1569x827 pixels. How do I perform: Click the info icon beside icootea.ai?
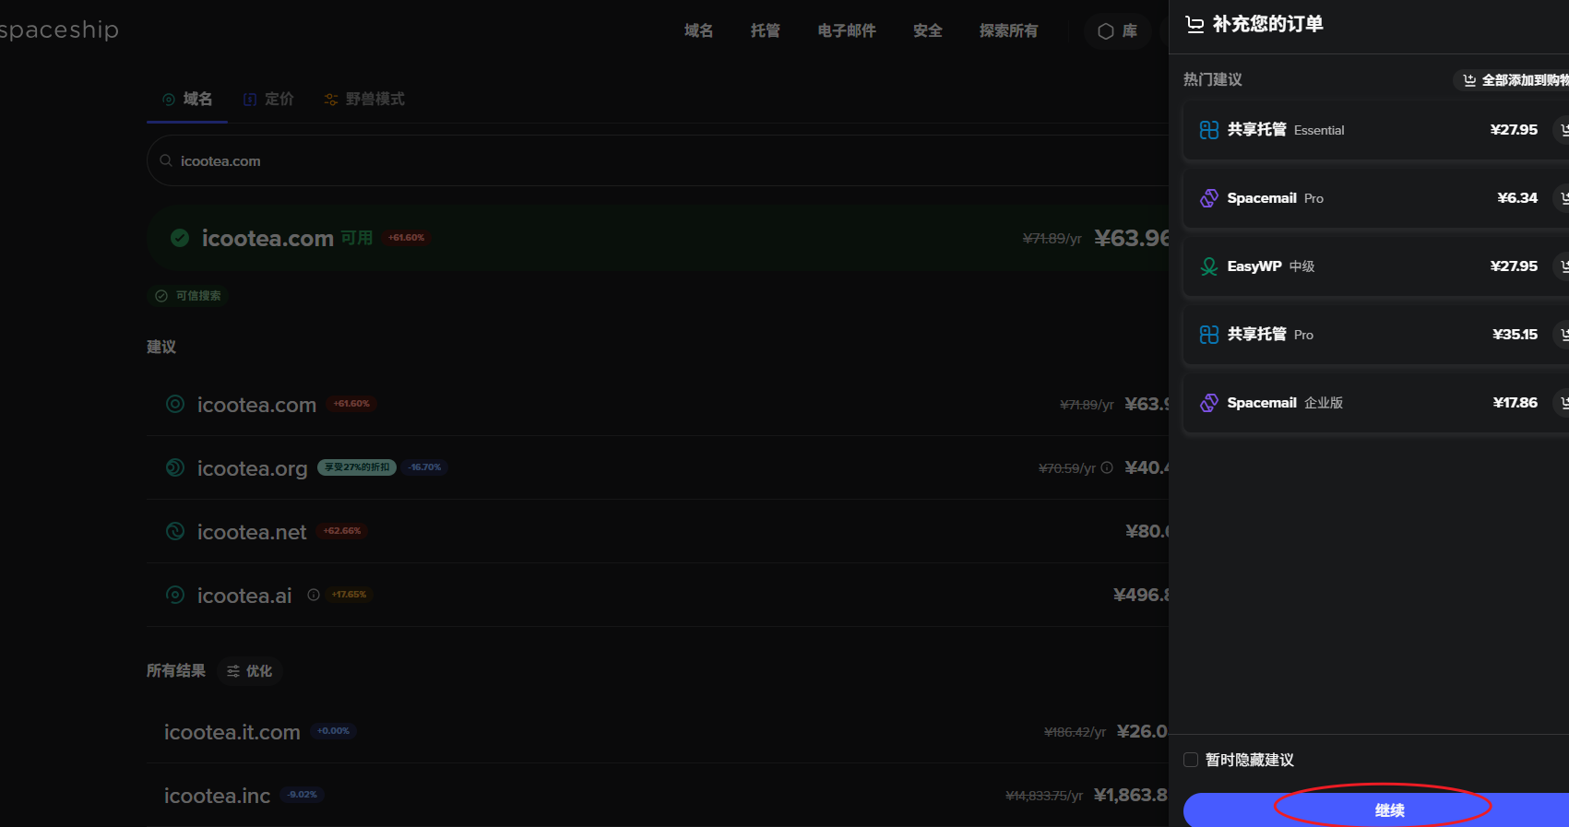click(x=314, y=595)
